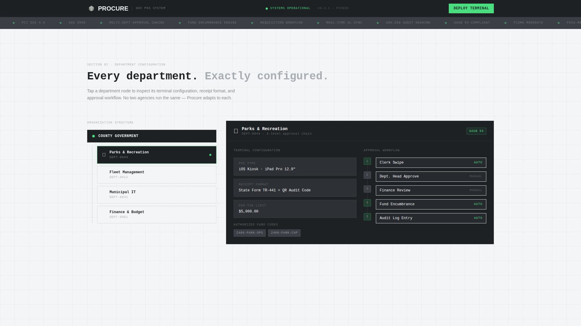
Task: Select the Dept. Head Approve workflow step
Action: click(431, 177)
